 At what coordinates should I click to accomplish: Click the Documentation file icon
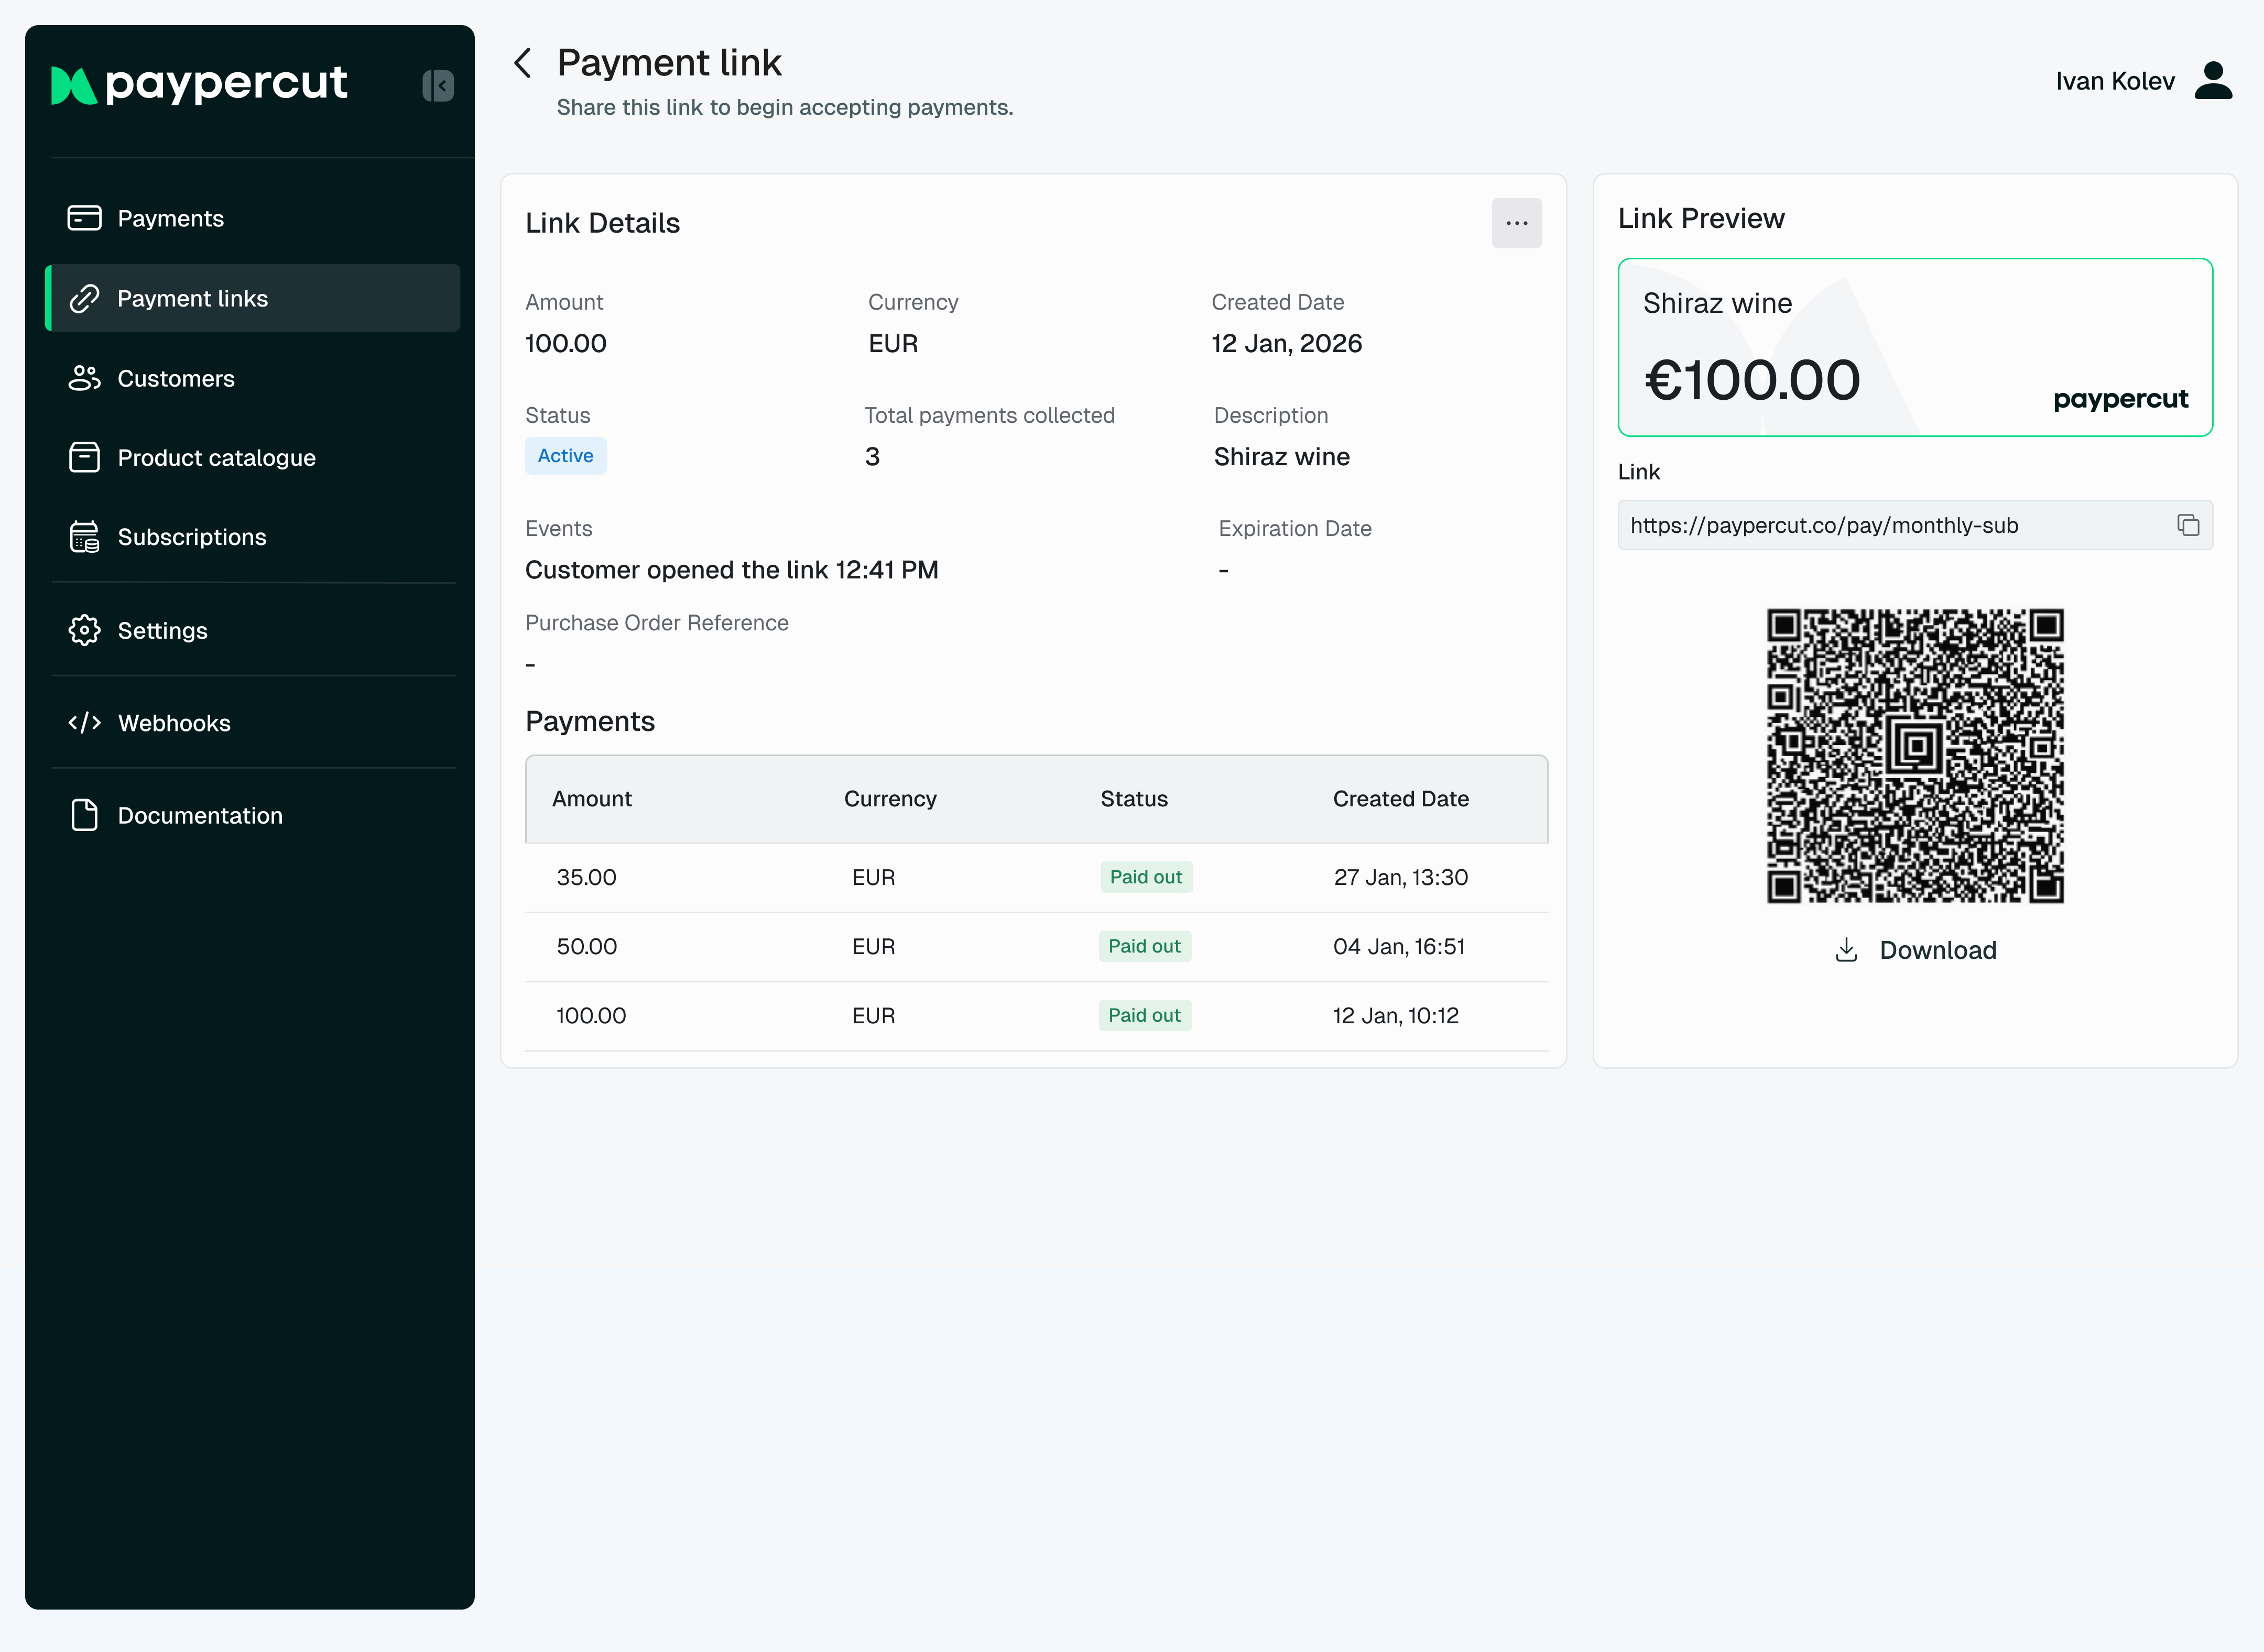pos(84,815)
